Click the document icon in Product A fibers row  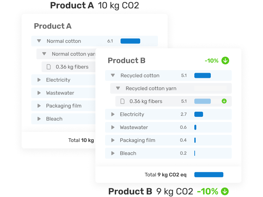pos(49,67)
